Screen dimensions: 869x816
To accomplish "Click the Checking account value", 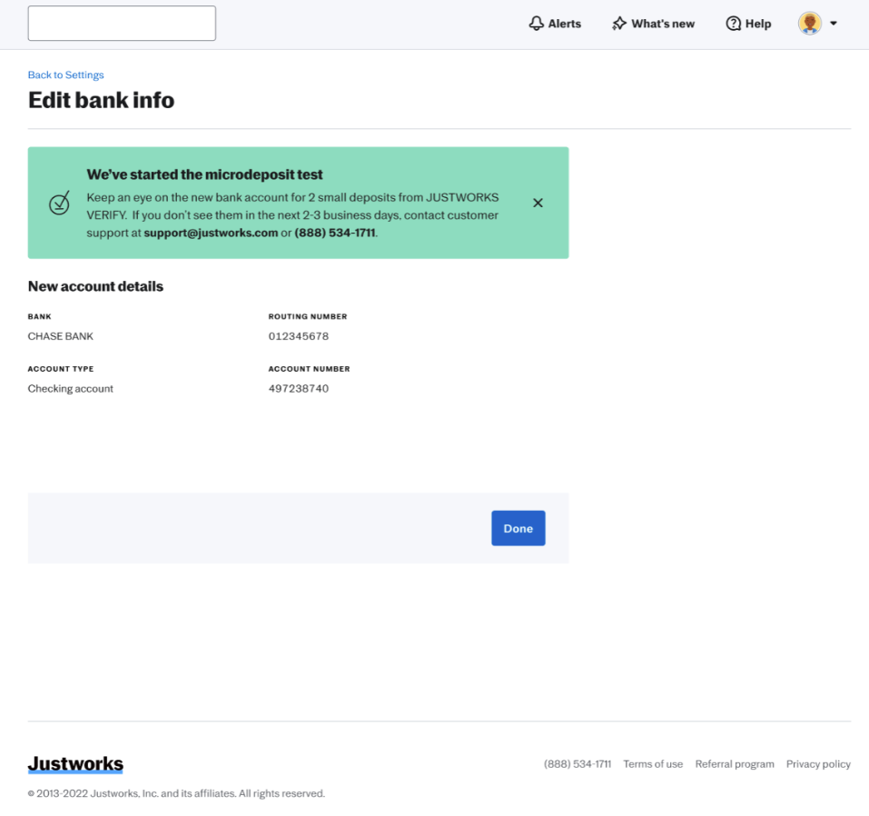I will pos(71,388).
